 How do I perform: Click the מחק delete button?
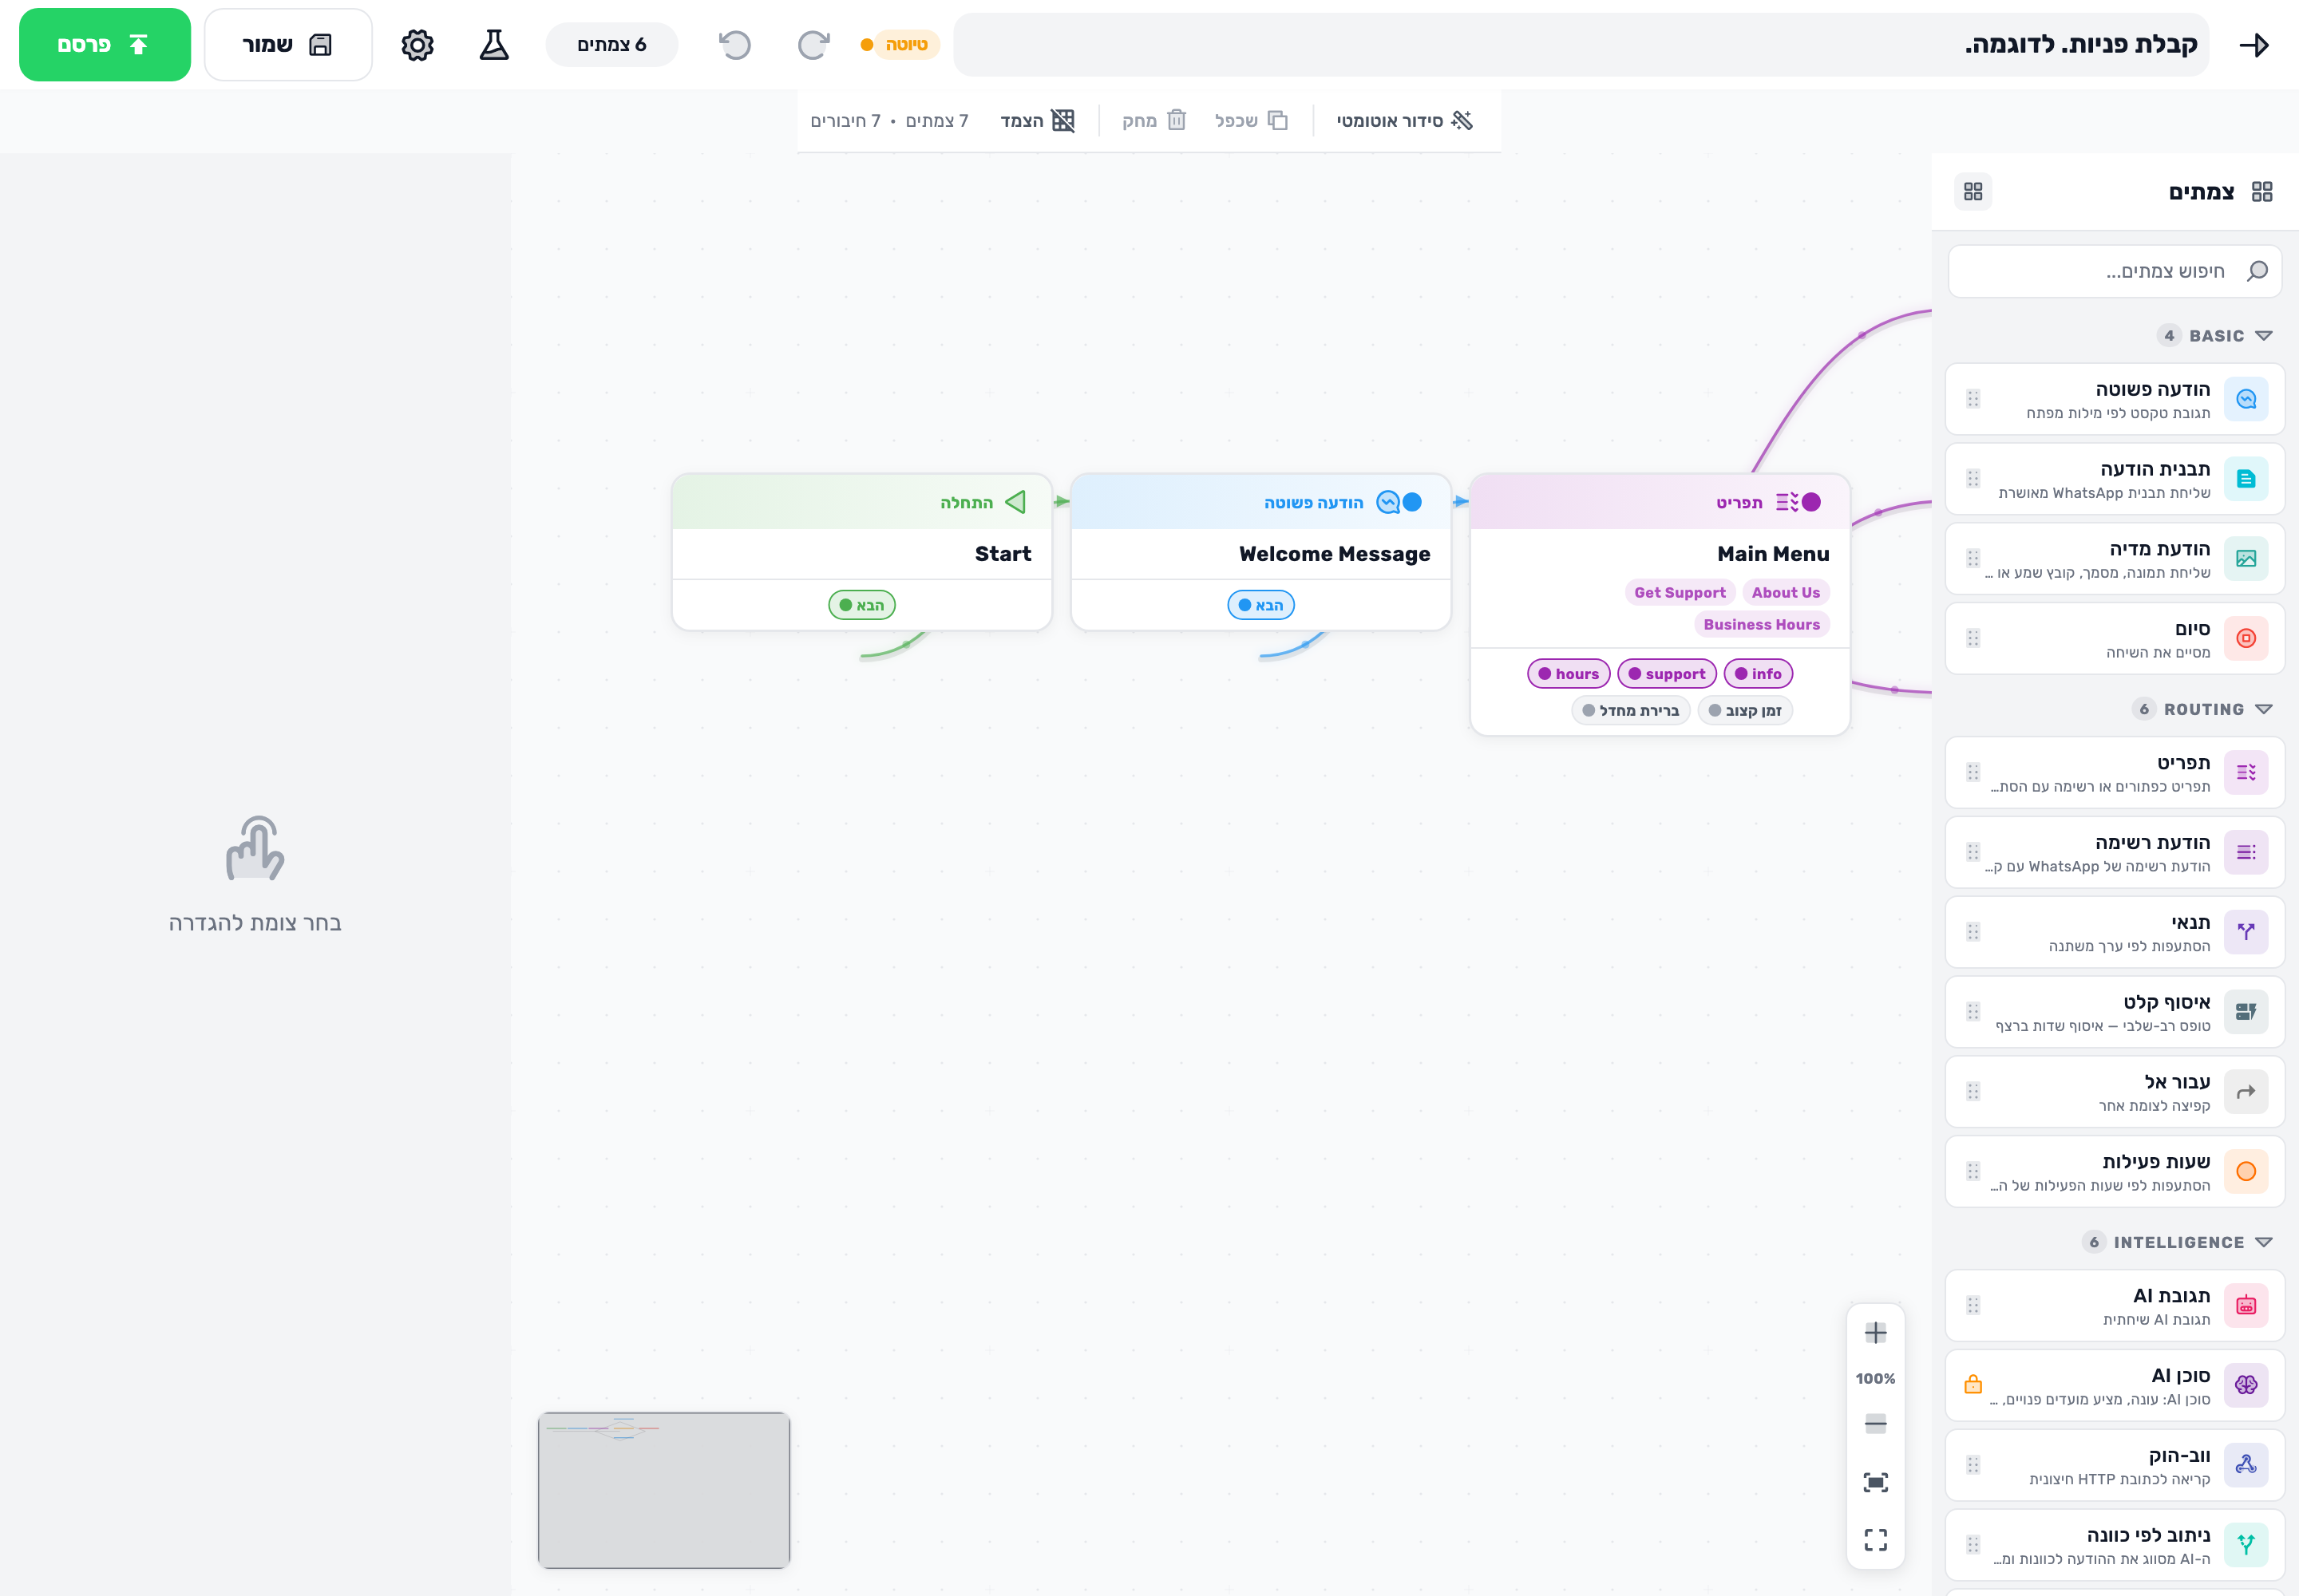click(x=1153, y=121)
